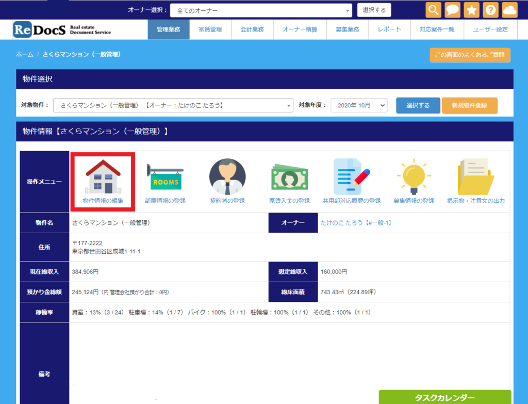Image resolution: width=528 pixels, height=404 pixels.
Task: Switch to the 募集業務 tab
Action: click(348, 29)
